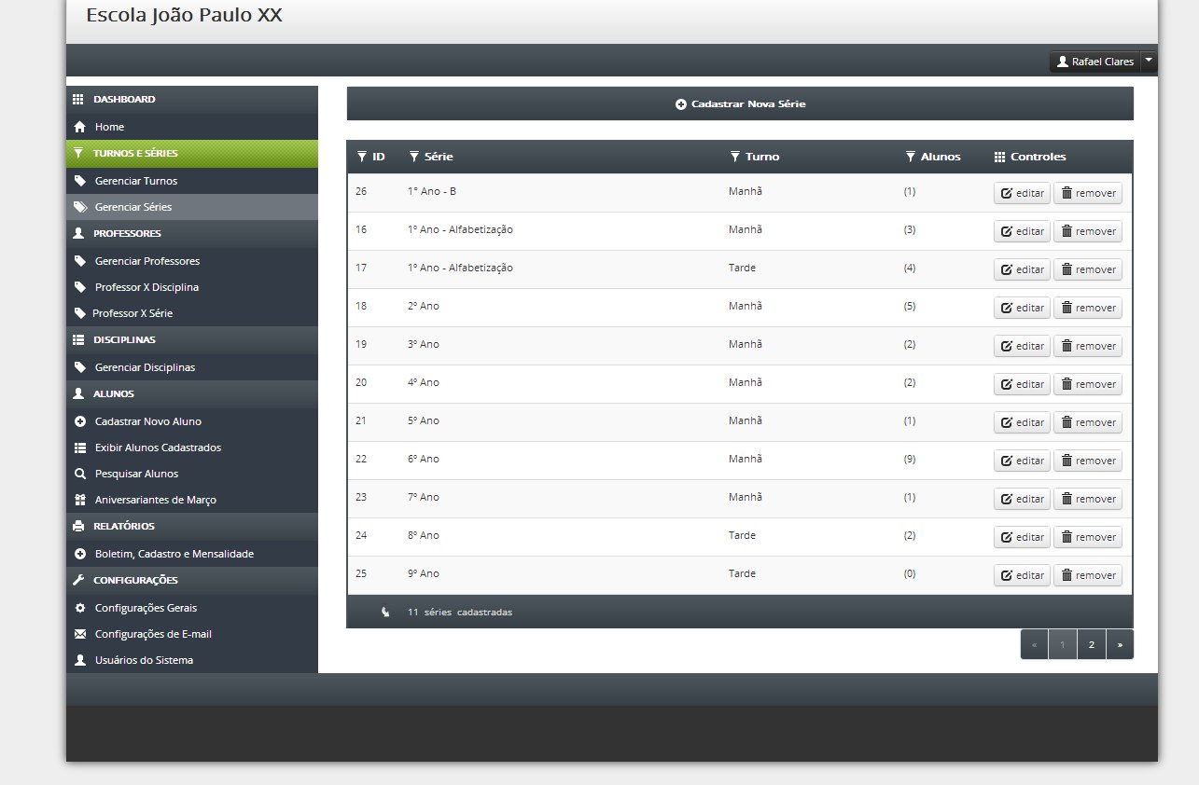
Task: Click the '(9)' alunos count cell
Action: tap(910, 459)
